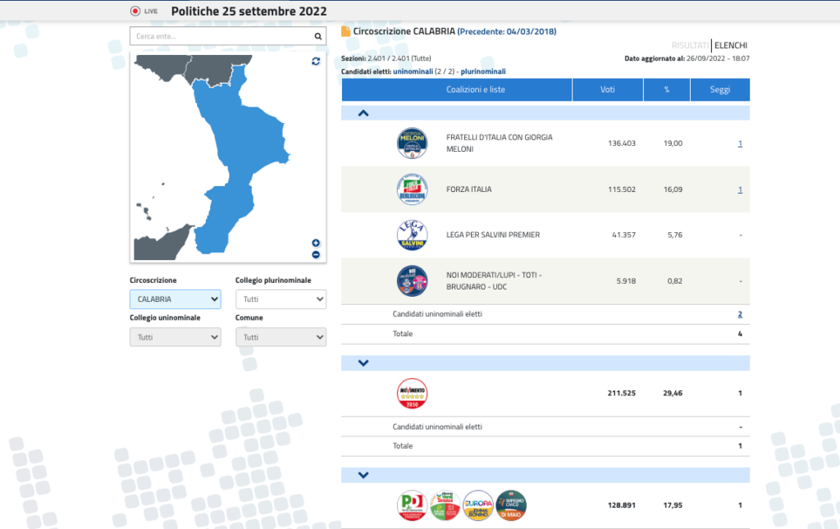Zoom in the map with the plus icon
Screen dimensions: 840x529
tap(316, 243)
